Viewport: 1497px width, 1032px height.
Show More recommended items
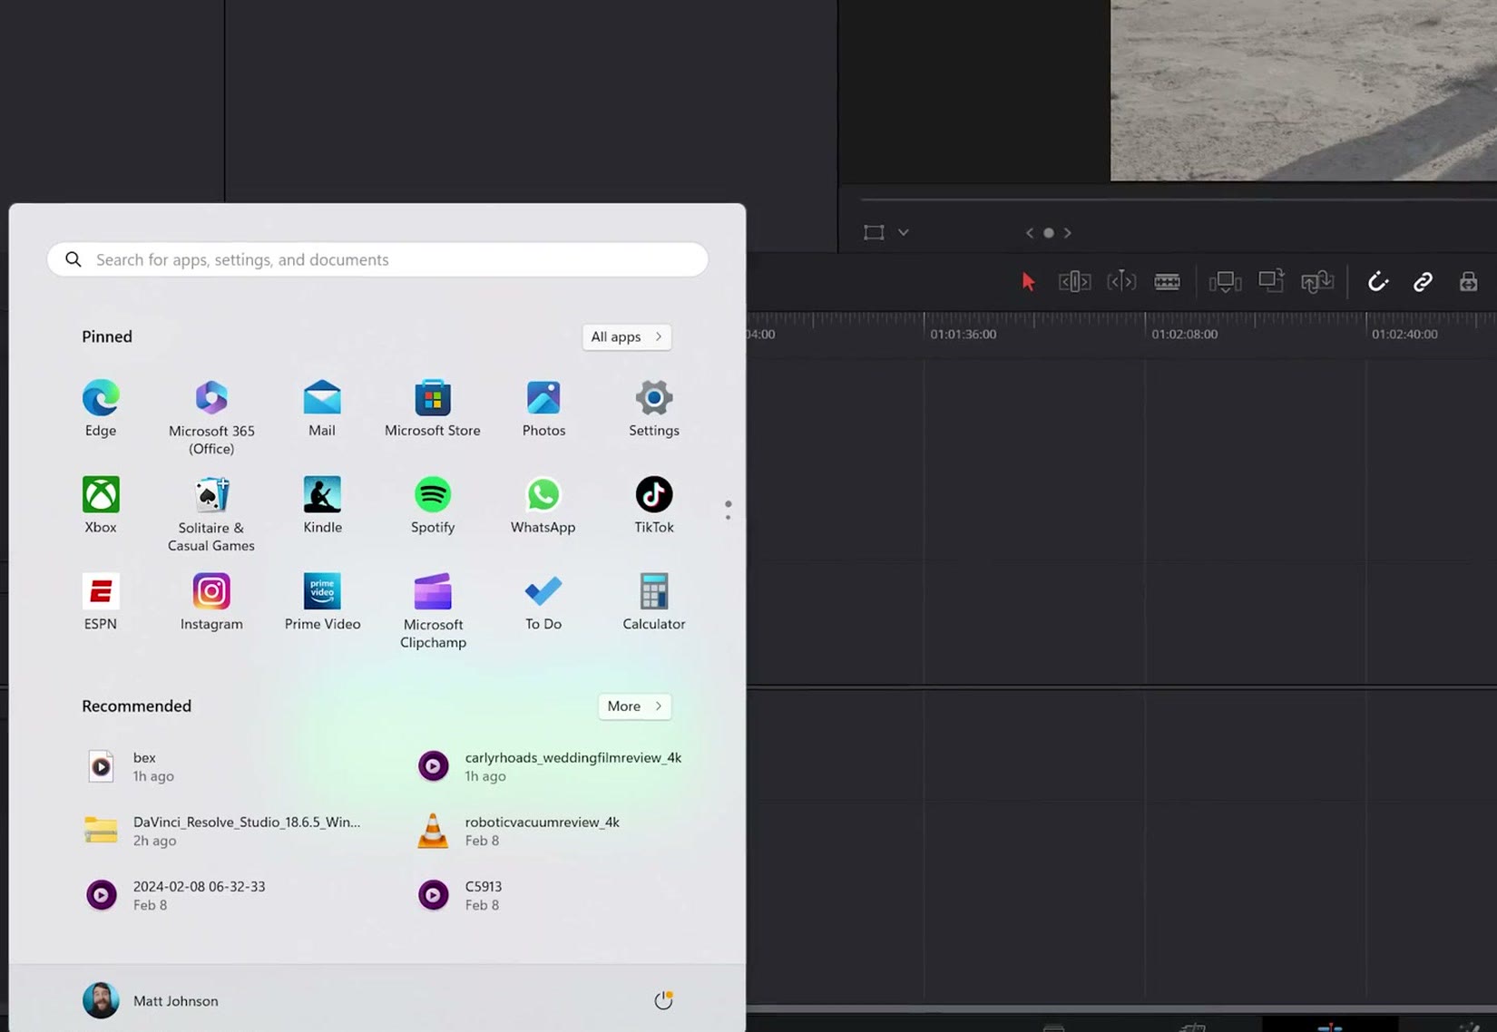[x=634, y=706]
